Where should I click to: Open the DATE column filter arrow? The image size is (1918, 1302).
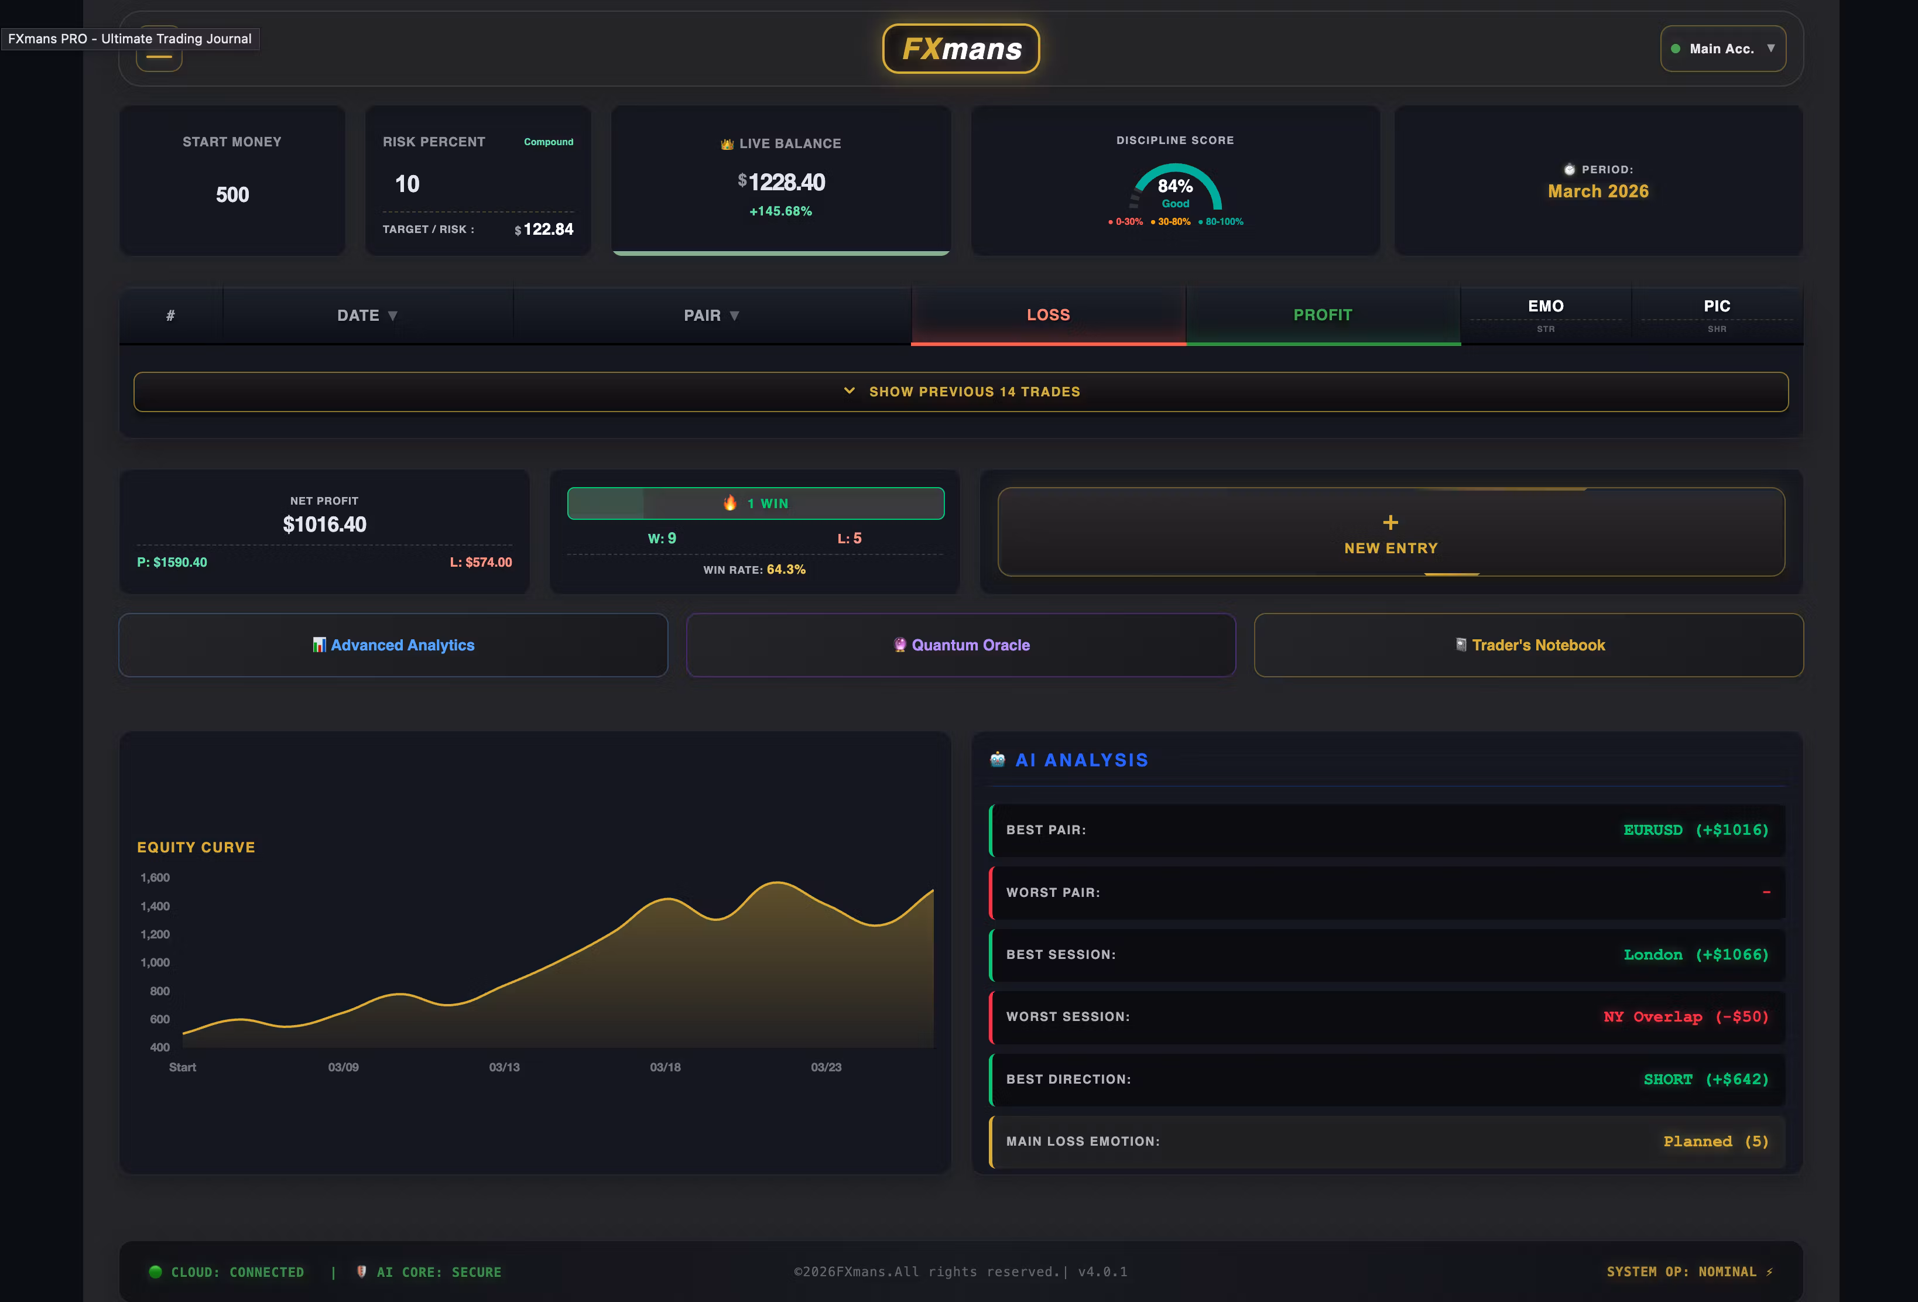(x=393, y=315)
